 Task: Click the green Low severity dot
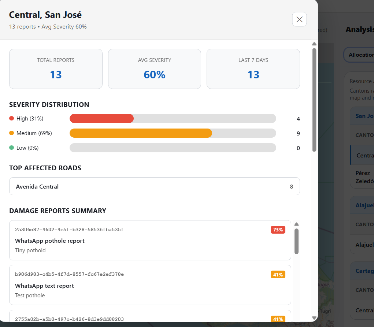coord(11,148)
